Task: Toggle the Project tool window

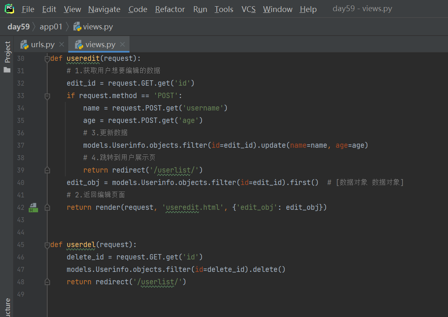Action: pos(7,52)
